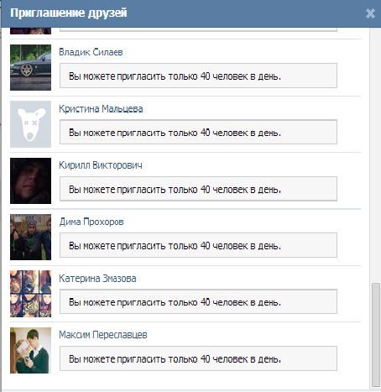Open Дима Прохоров profile link
Screen dimensions: 381x392
(x=91, y=222)
